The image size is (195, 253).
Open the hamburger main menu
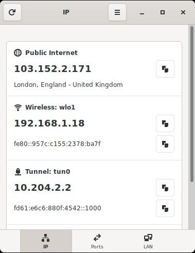(x=117, y=12)
